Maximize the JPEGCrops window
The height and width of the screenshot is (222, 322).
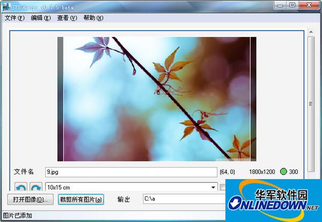coord(292,5)
